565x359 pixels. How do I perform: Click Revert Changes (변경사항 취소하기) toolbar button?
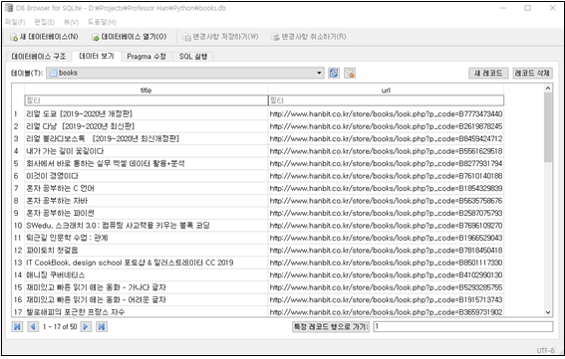[309, 37]
